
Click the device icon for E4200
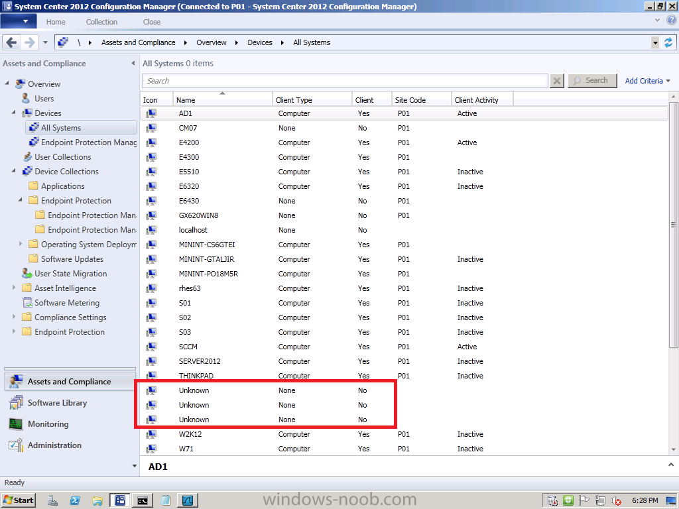click(x=151, y=142)
